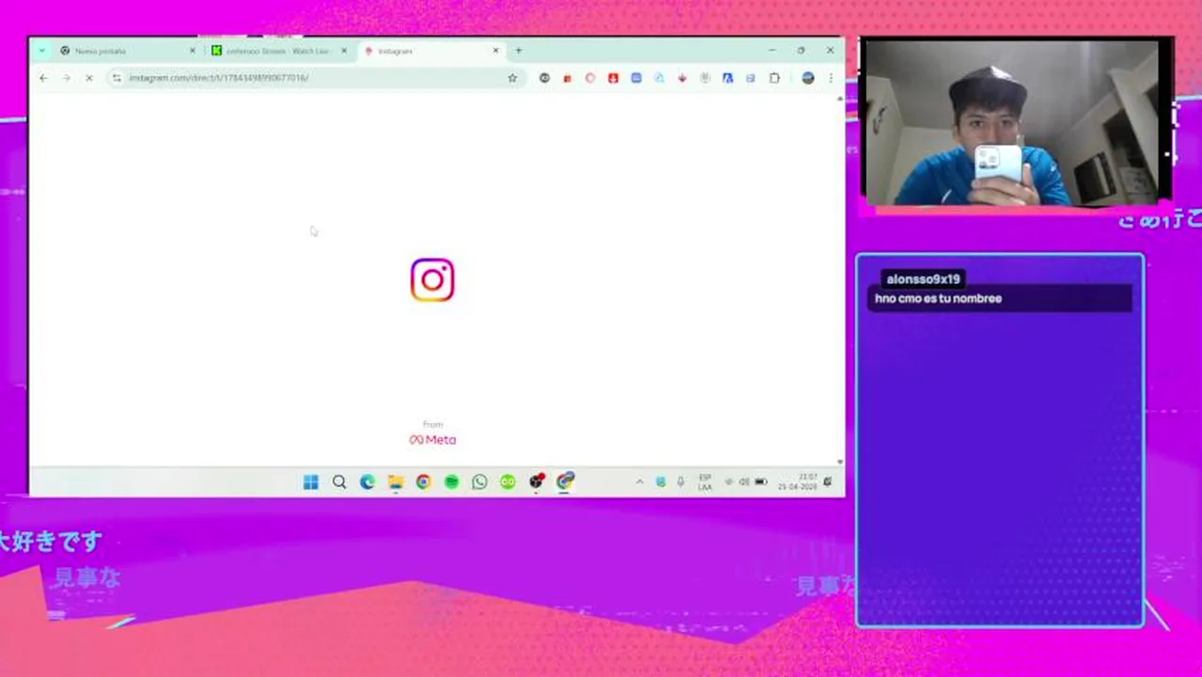The height and width of the screenshot is (677, 1202).
Task: Open the Windows Start menu
Action: coord(311,482)
